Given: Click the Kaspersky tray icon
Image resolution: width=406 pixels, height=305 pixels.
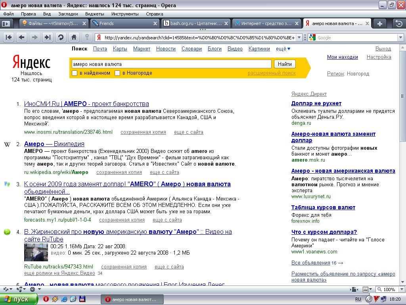Looking at the screenshot, I should tap(376, 299).
